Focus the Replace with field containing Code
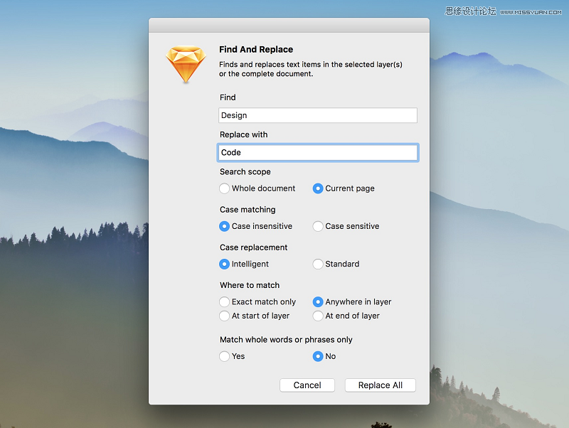569x428 pixels. (x=317, y=152)
